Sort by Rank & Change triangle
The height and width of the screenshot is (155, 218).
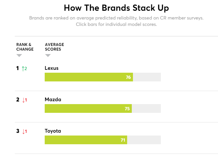[x=19, y=55]
